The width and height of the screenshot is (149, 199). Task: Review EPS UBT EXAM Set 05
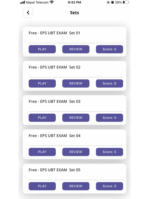pos(76,186)
